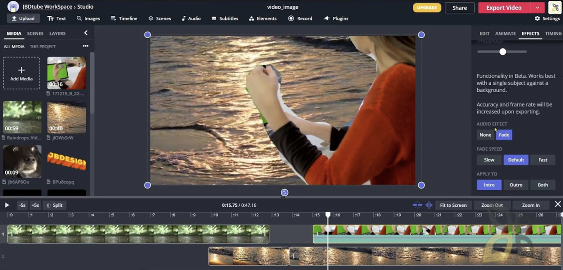Open the Timing tab

coord(553,33)
